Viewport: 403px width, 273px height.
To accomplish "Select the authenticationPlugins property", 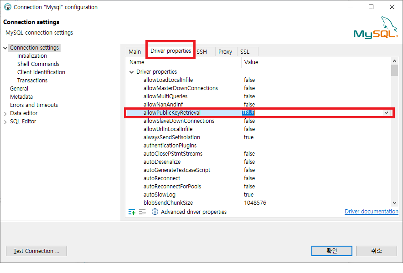I will [170, 146].
